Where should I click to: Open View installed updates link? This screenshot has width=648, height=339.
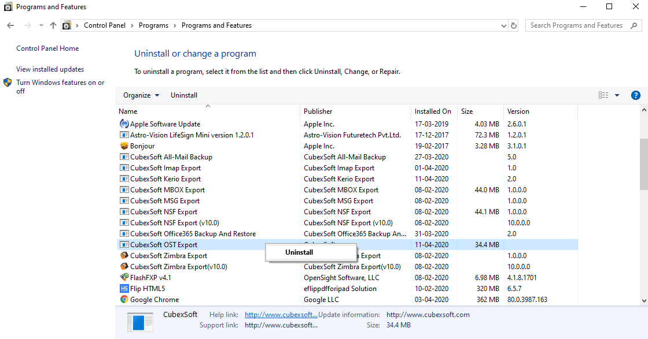pos(50,69)
